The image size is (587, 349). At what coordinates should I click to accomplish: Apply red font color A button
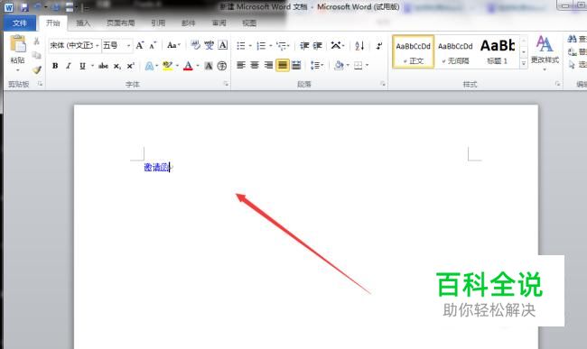[x=189, y=66]
